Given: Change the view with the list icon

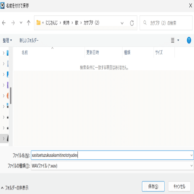Looking at the screenshot, I should tap(173, 40).
